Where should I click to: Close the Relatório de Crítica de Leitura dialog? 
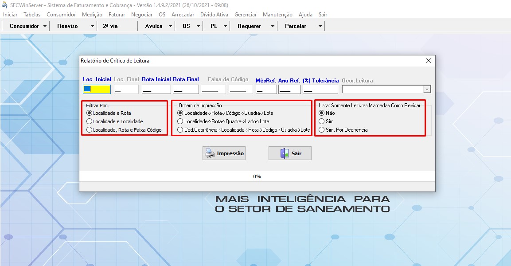click(x=428, y=61)
